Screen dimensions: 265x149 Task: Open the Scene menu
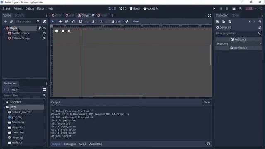tap(7, 9)
